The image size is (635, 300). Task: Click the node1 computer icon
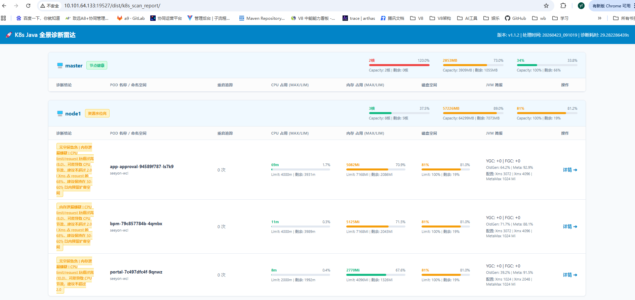pos(60,113)
